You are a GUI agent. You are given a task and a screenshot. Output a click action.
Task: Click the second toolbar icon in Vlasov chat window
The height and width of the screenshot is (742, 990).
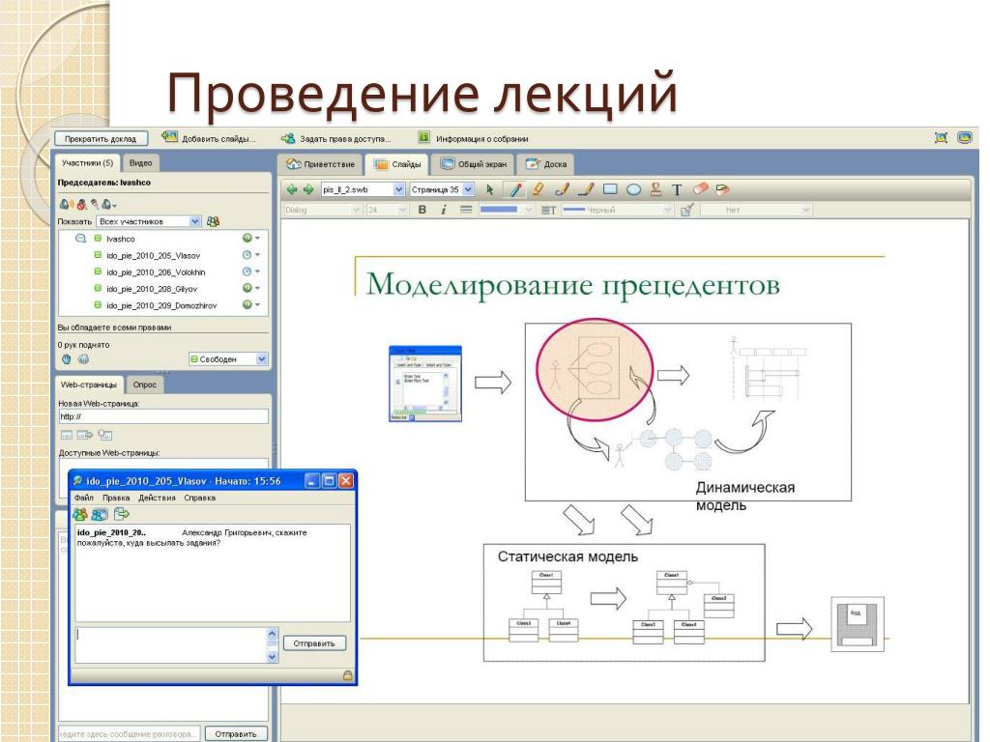100,514
